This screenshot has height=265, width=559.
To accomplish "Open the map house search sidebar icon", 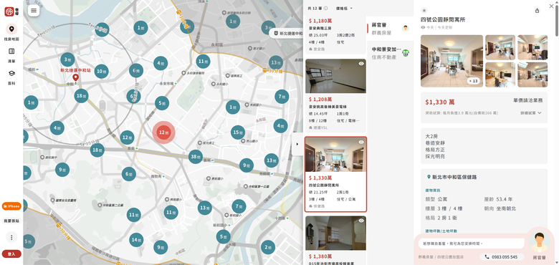I will (11, 29).
